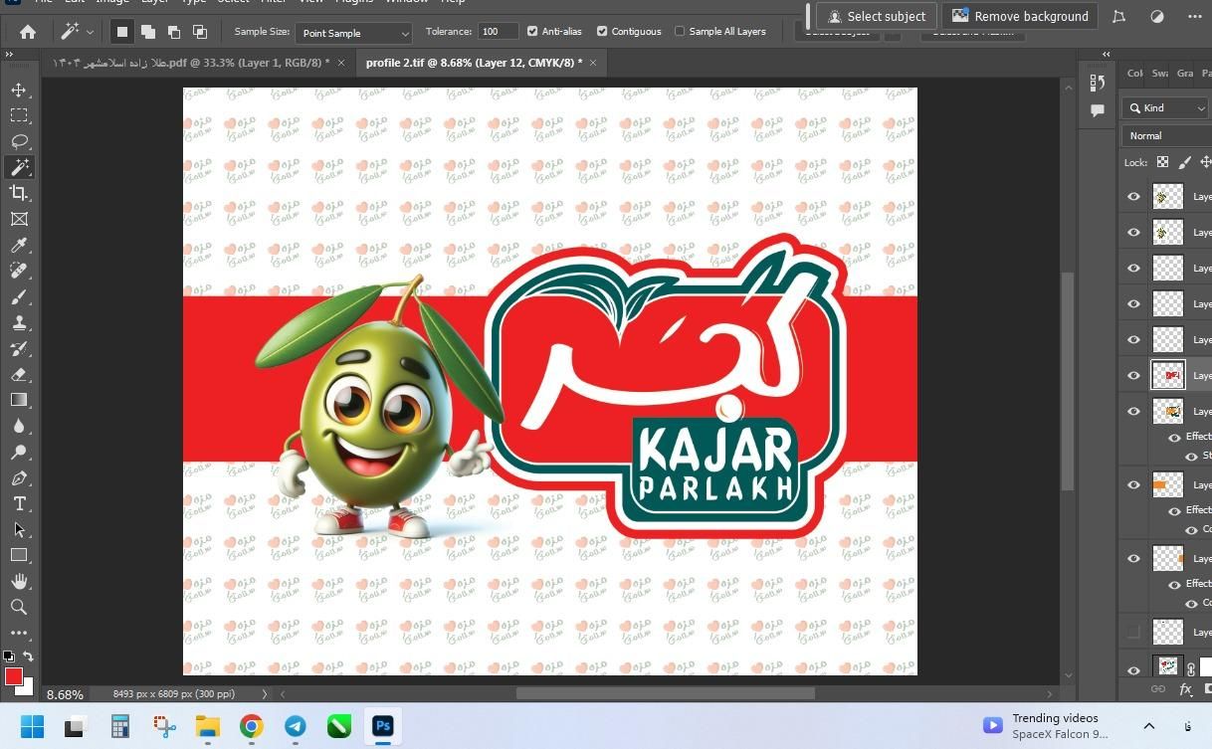Select the Pen tool
The width and height of the screenshot is (1212, 749).
[19, 477]
